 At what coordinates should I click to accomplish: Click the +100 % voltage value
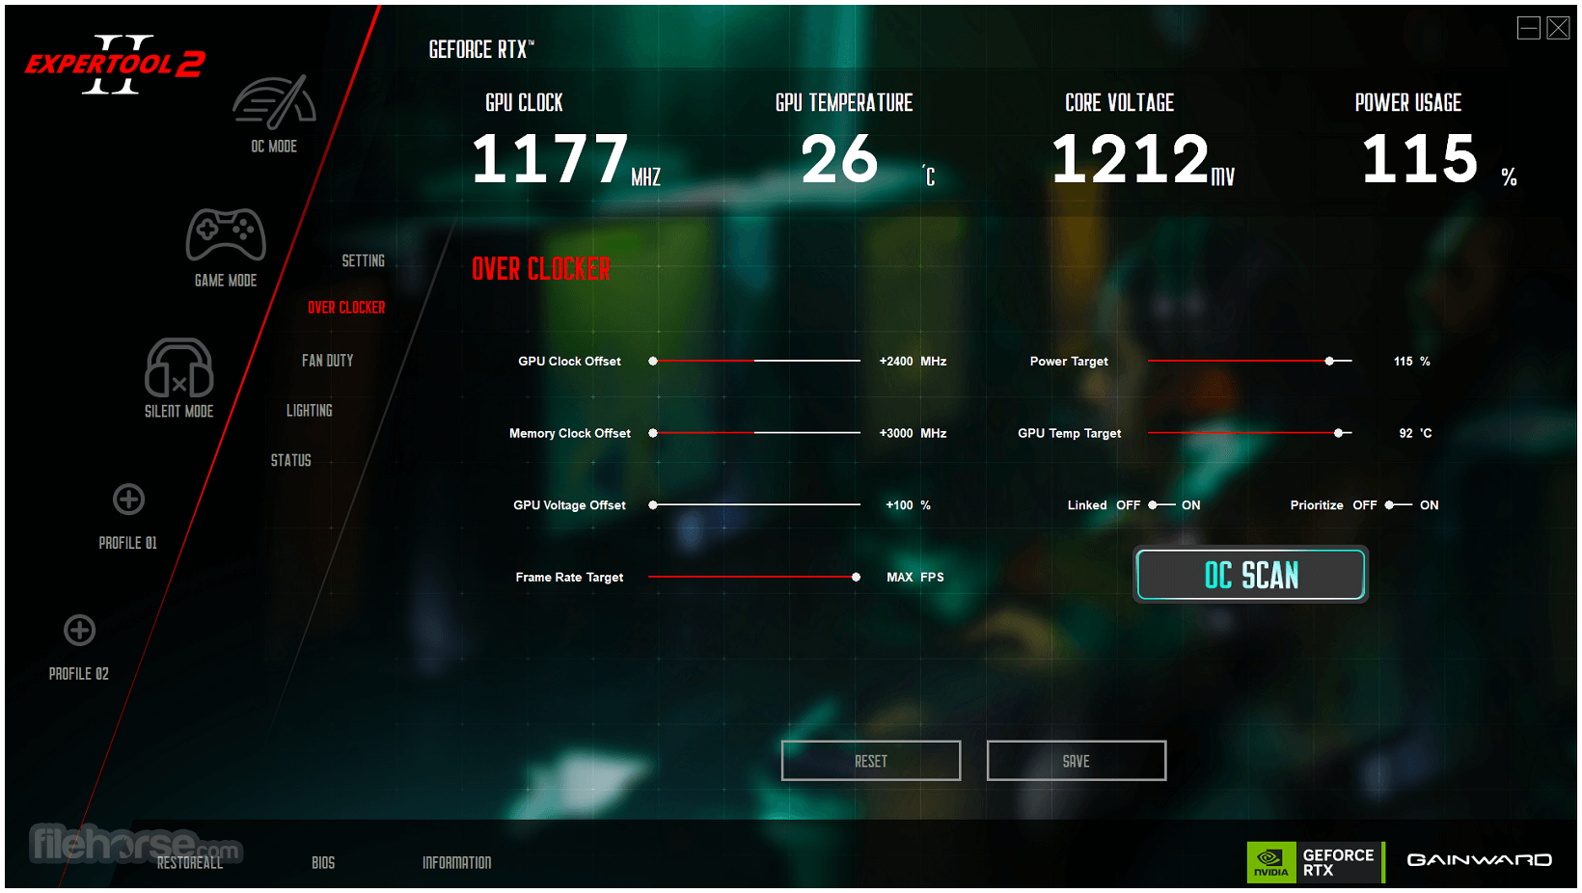[x=908, y=505]
